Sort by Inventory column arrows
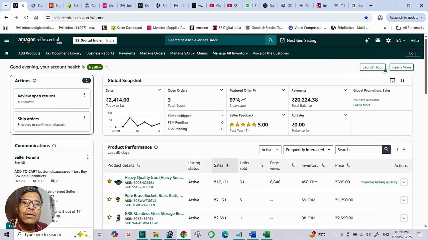Image resolution: width=428 pixels, height=240 pixels. (323, 166)
